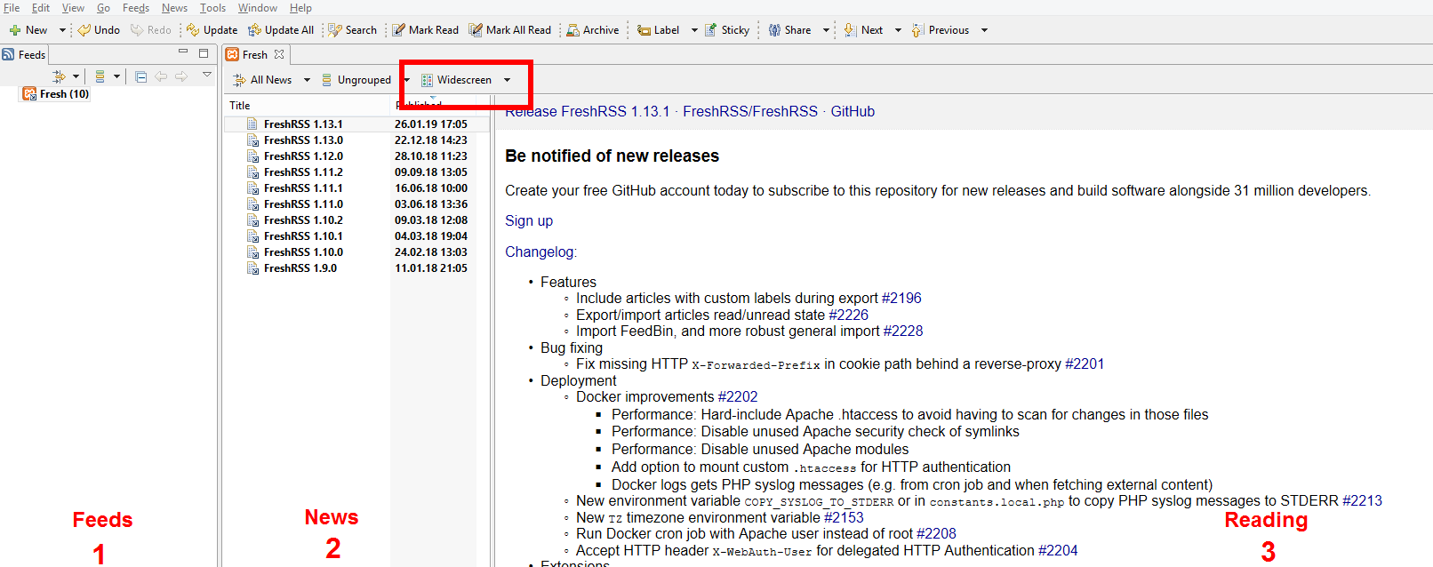1433x567 pixels.
Task: Open the Release FreshRSS 1.13.1 title link
Action: (x=690, y=112)
